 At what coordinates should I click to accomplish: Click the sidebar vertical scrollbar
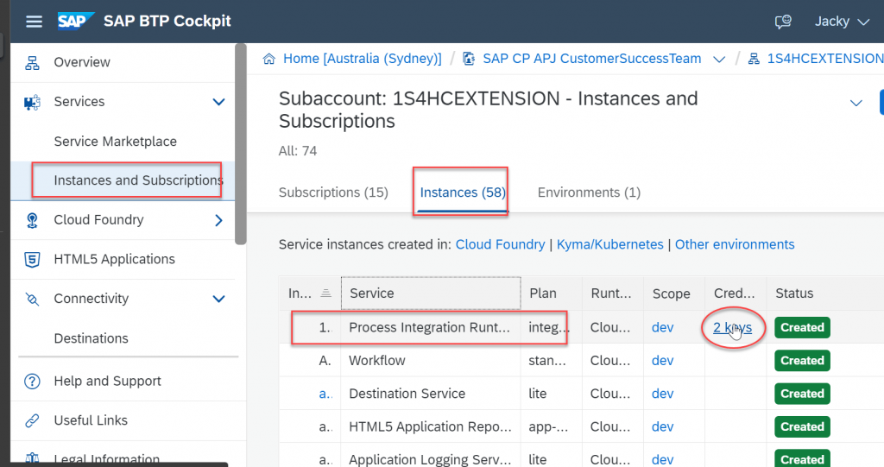[x=241, y=144]
